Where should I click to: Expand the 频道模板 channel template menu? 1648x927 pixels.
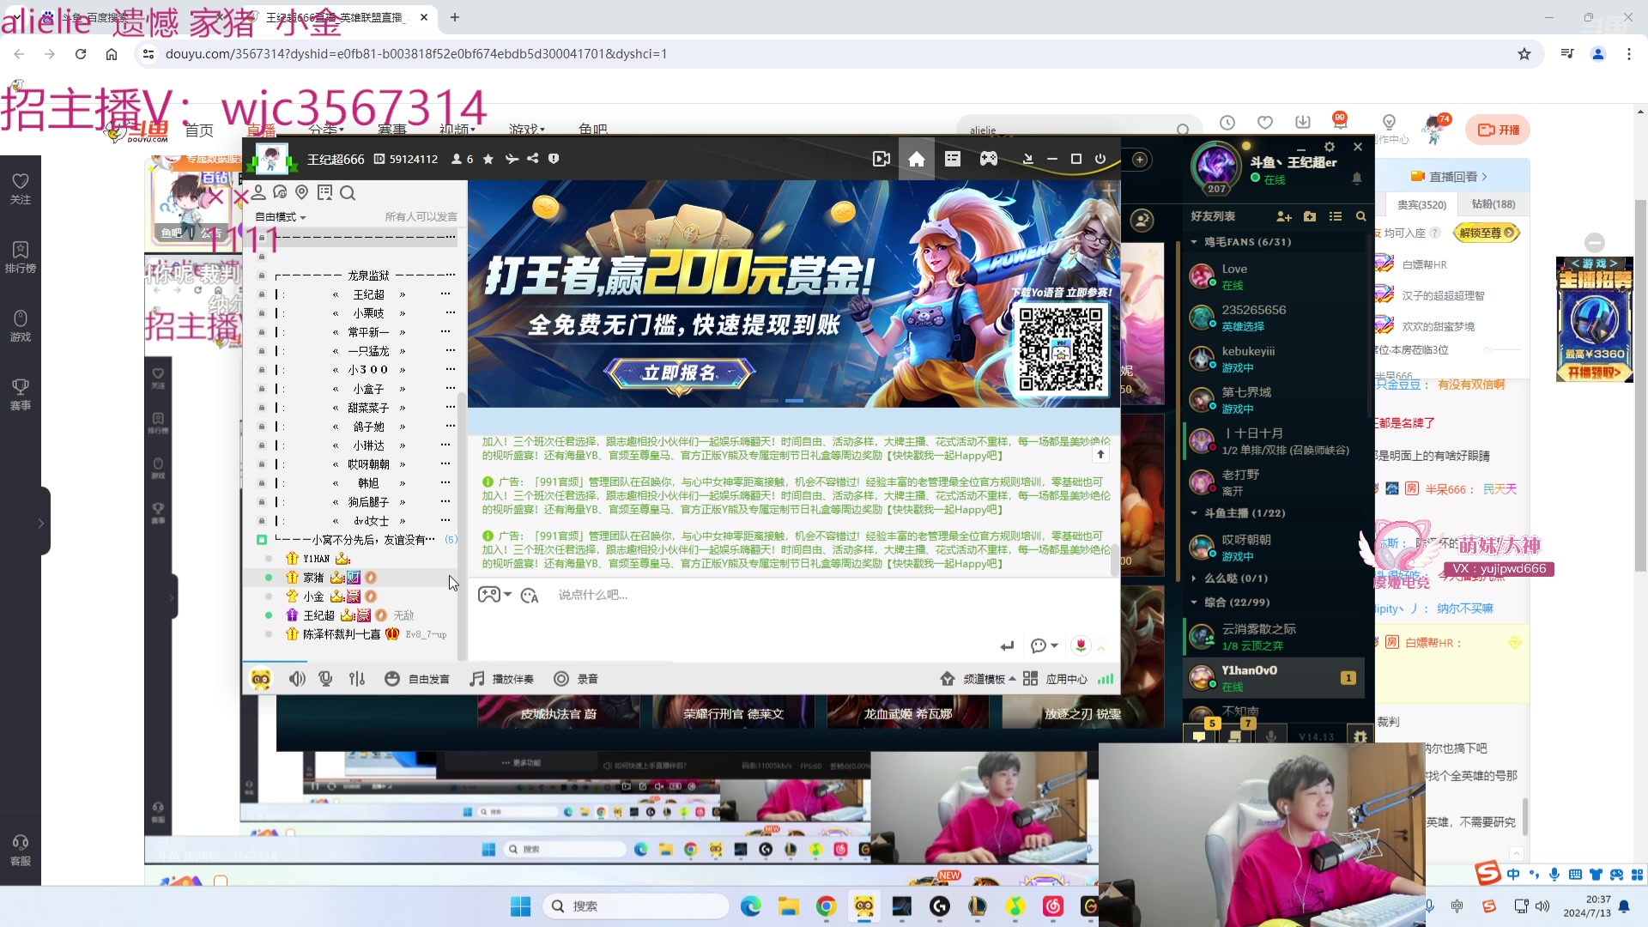point(978,679)
